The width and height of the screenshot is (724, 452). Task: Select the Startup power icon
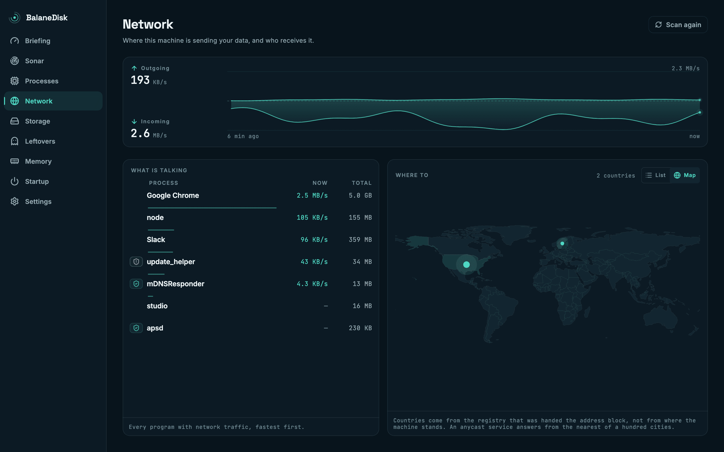point(14,181)
